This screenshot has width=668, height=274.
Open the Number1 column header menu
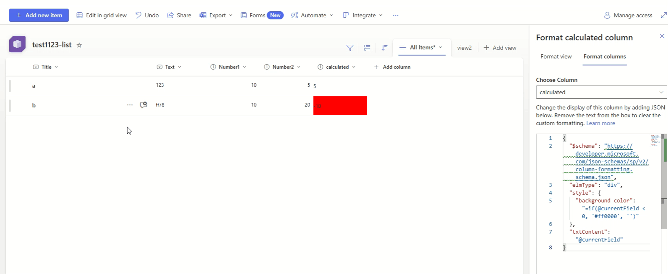tap(228, 67)
